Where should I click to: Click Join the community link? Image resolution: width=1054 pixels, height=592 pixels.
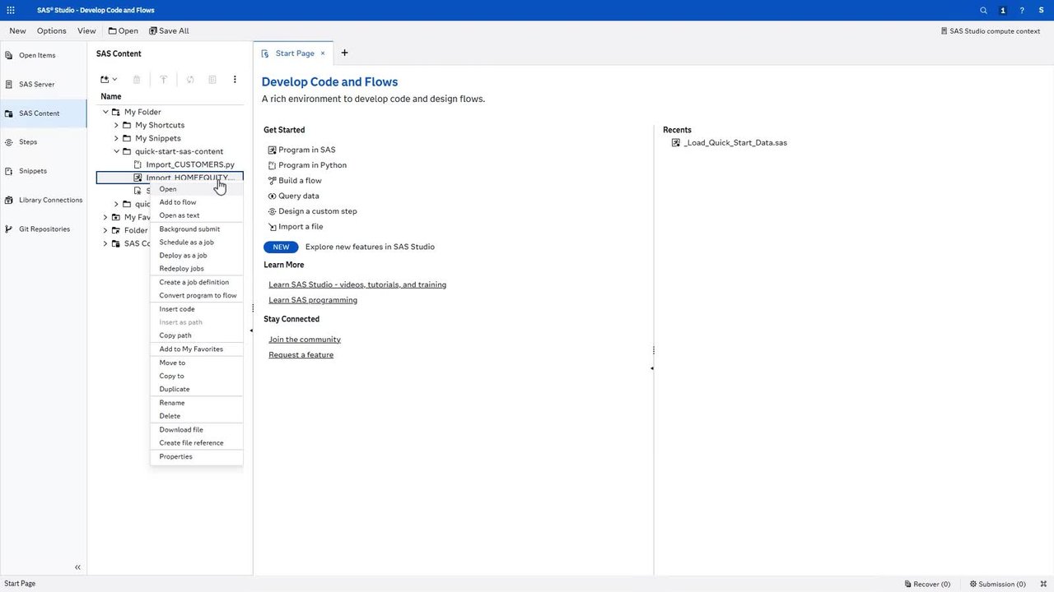pos(305,340)
